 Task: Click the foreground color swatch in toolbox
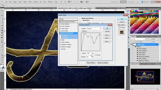(x=2, y=66)
